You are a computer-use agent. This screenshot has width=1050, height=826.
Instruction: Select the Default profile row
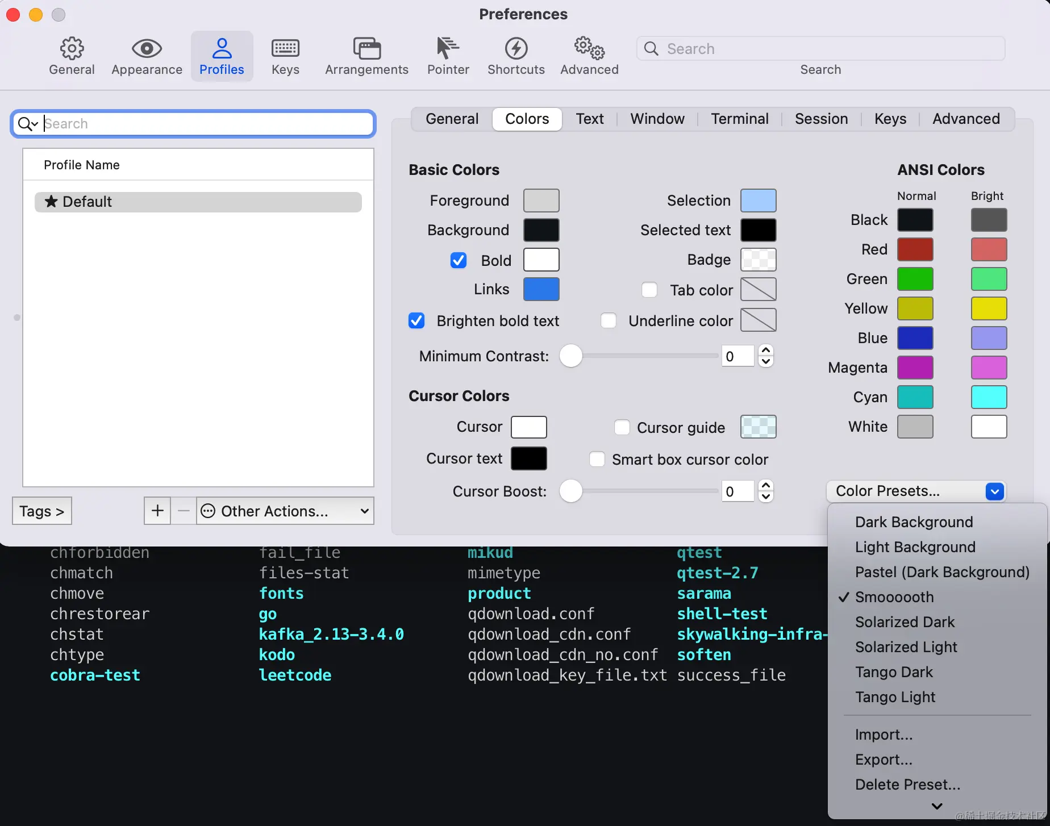[x=198, y=202]
